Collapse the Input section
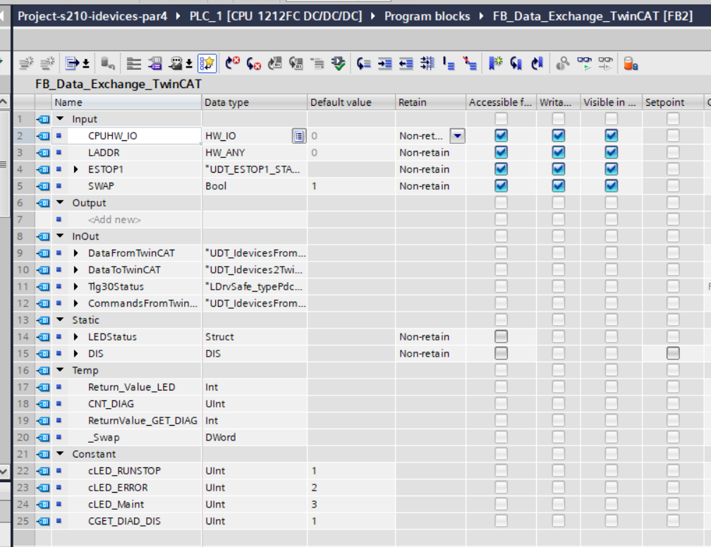The width and height of the screenshot is (711, 547). point(60,118)
